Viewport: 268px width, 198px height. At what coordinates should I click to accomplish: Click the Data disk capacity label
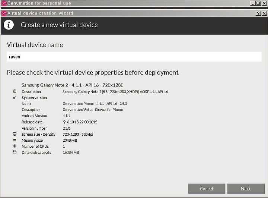pos(36,152)
